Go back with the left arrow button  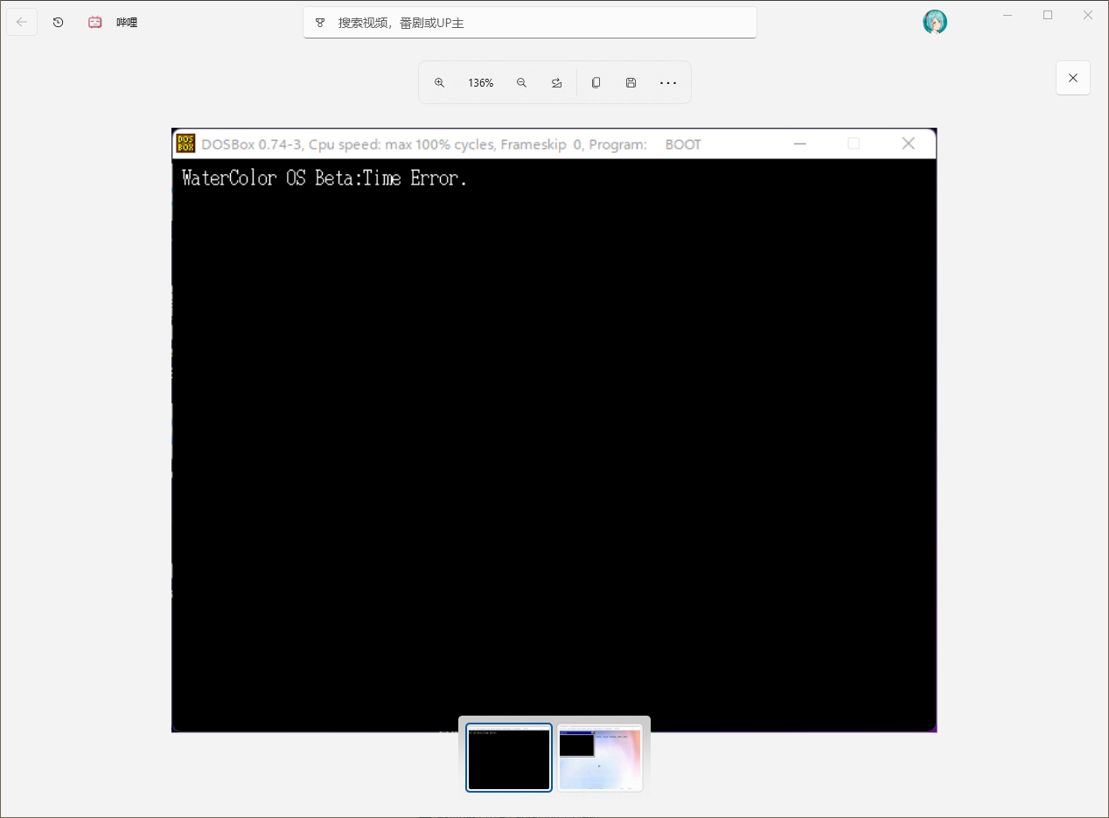(22, 23)
